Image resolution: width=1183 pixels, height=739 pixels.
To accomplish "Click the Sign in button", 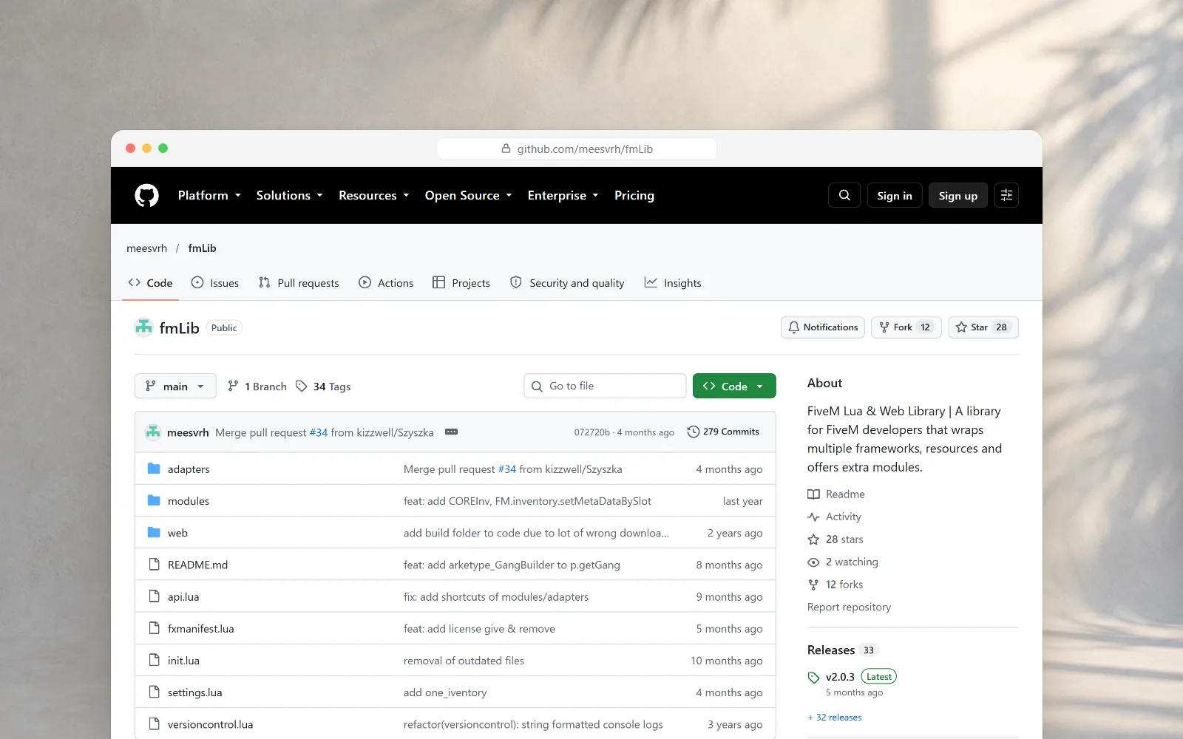I will [x=895, y=195].
